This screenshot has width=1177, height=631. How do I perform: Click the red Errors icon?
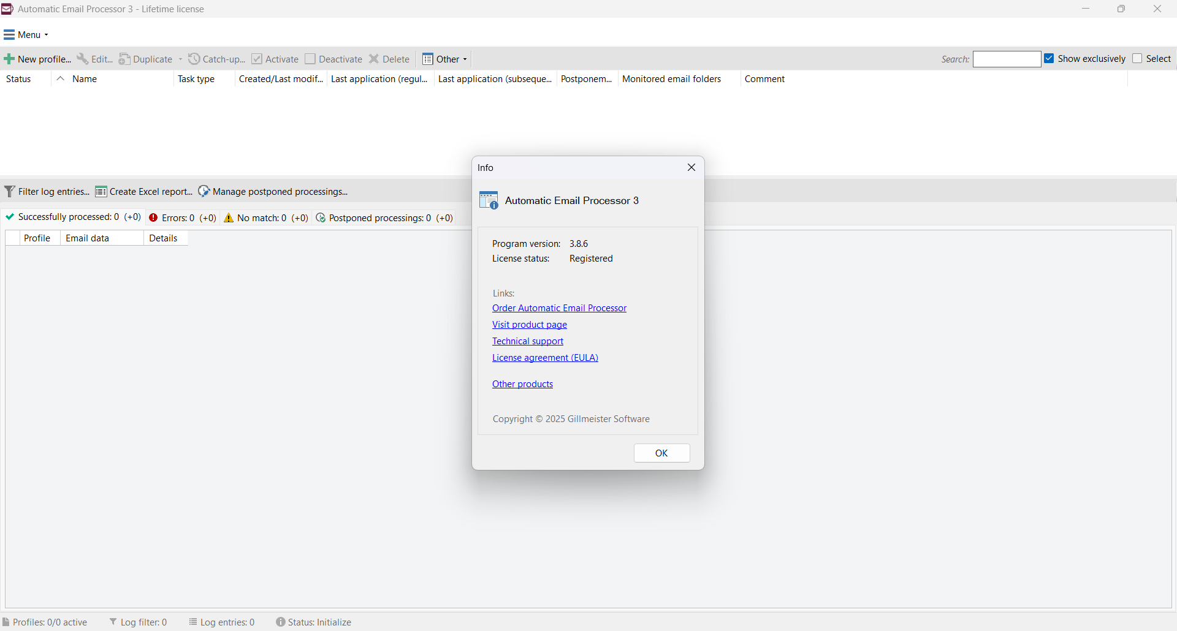tap(154, 217)
